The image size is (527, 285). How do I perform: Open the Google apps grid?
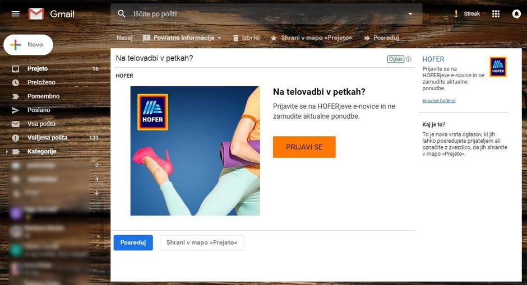[496, 14]
